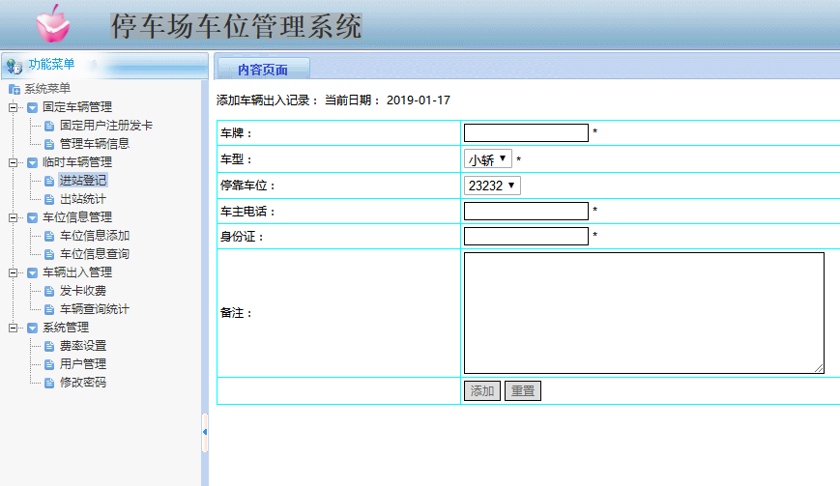
Task: Click the 车辆出入管理 group label
Action: coord(77,272)
